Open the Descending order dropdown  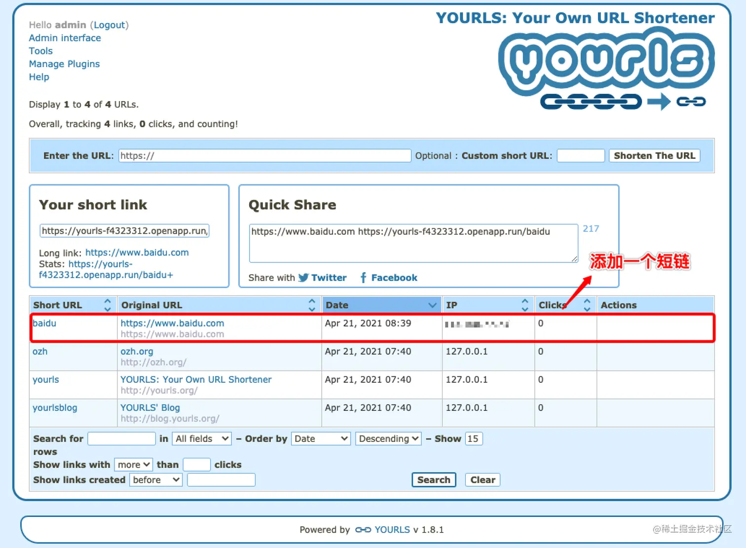[388, 438]
